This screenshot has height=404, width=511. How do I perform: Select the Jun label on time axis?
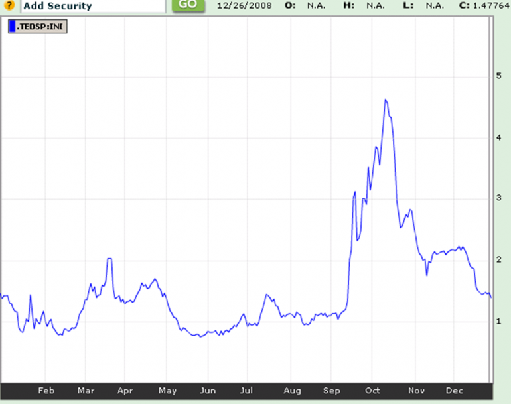pyautogui.click(x=208, y=390)
